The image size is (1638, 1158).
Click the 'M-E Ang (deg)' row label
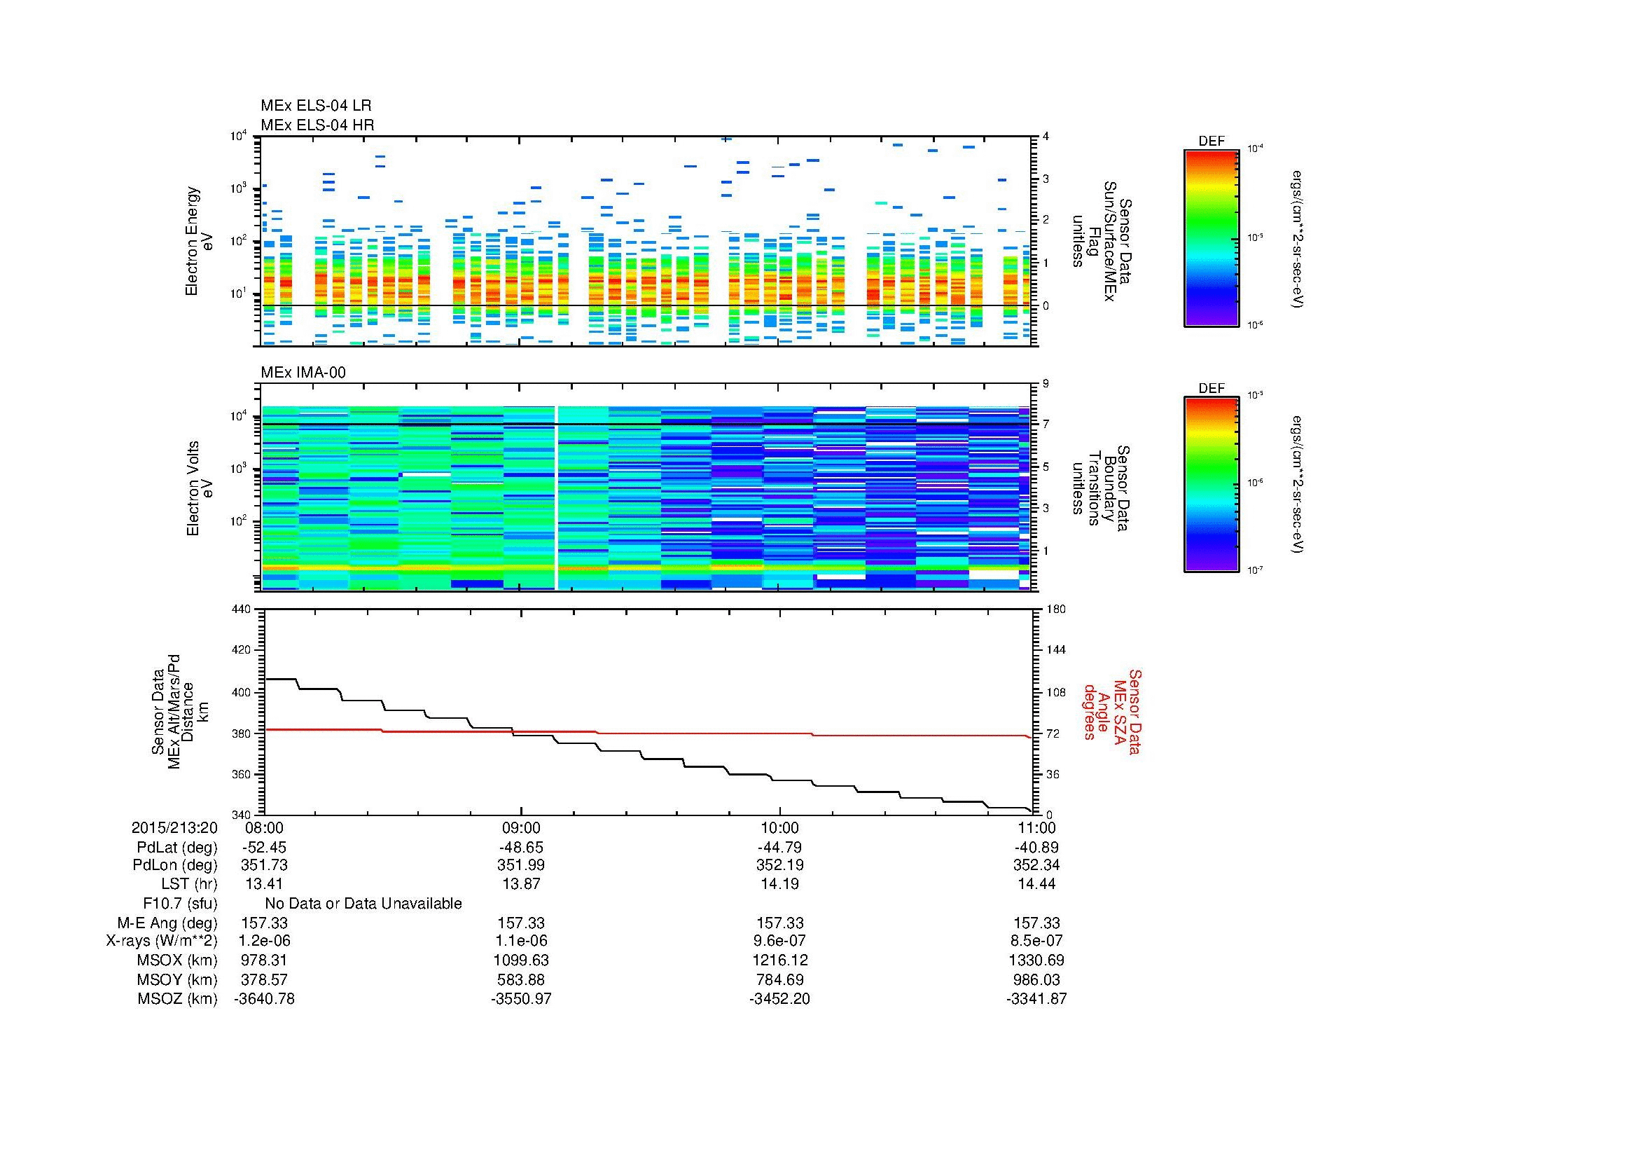pyautogui.click(x=167, y=923)
